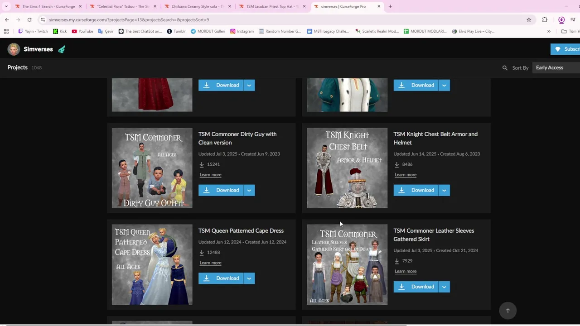
Task: Open the Knight Chest Belt thumbnail
Action: (x=347, y=168)
